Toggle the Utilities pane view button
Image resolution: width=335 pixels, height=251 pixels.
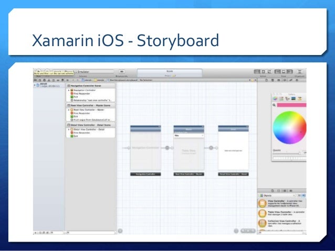click(x=289, y=72)
